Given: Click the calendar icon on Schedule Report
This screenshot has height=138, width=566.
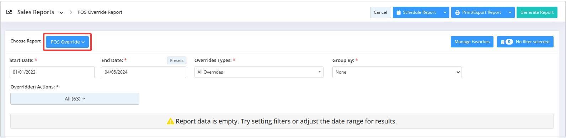Looking at the screenshot, I should (x=399, y=12).
